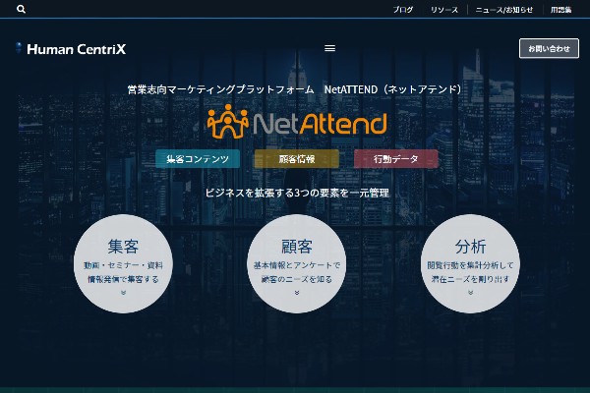Click 情報発信で集客する text

click(124, 279)
